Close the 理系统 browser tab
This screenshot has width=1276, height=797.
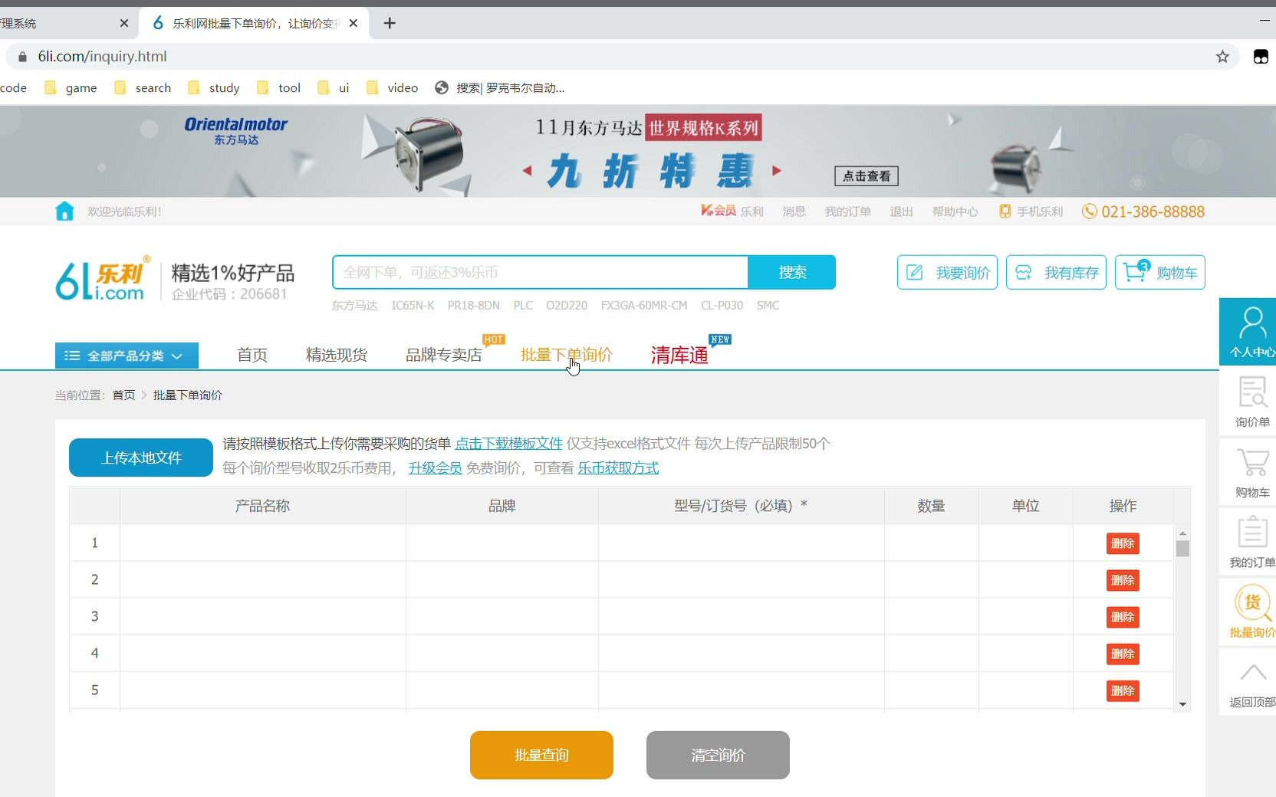point(124,24)
